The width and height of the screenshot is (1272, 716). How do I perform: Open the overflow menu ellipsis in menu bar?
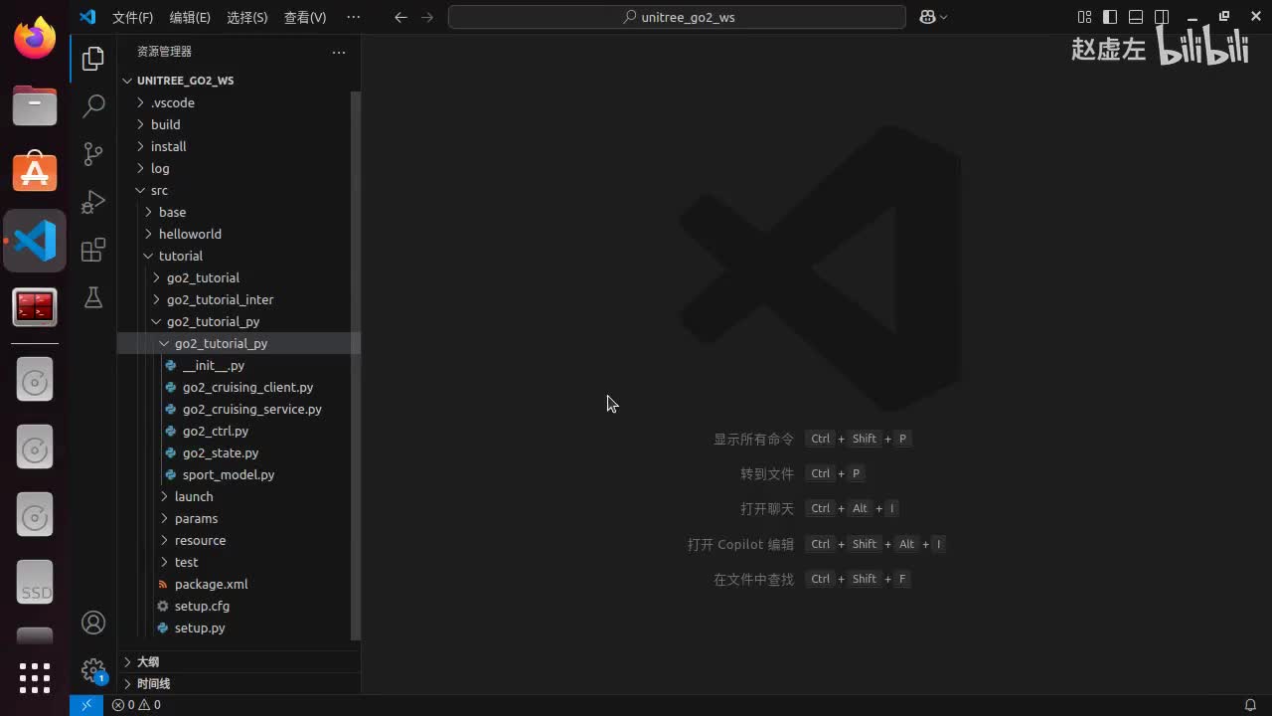pos(353,17)
